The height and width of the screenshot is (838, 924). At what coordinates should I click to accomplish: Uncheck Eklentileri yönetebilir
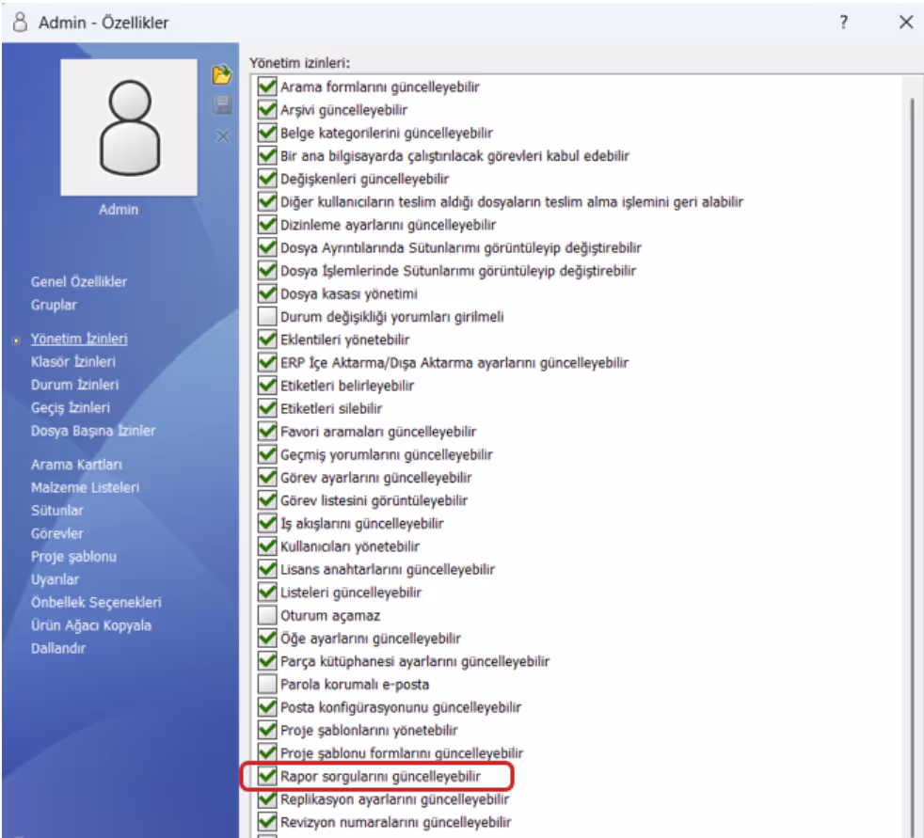pyautogui.click(x=267, y=340)
